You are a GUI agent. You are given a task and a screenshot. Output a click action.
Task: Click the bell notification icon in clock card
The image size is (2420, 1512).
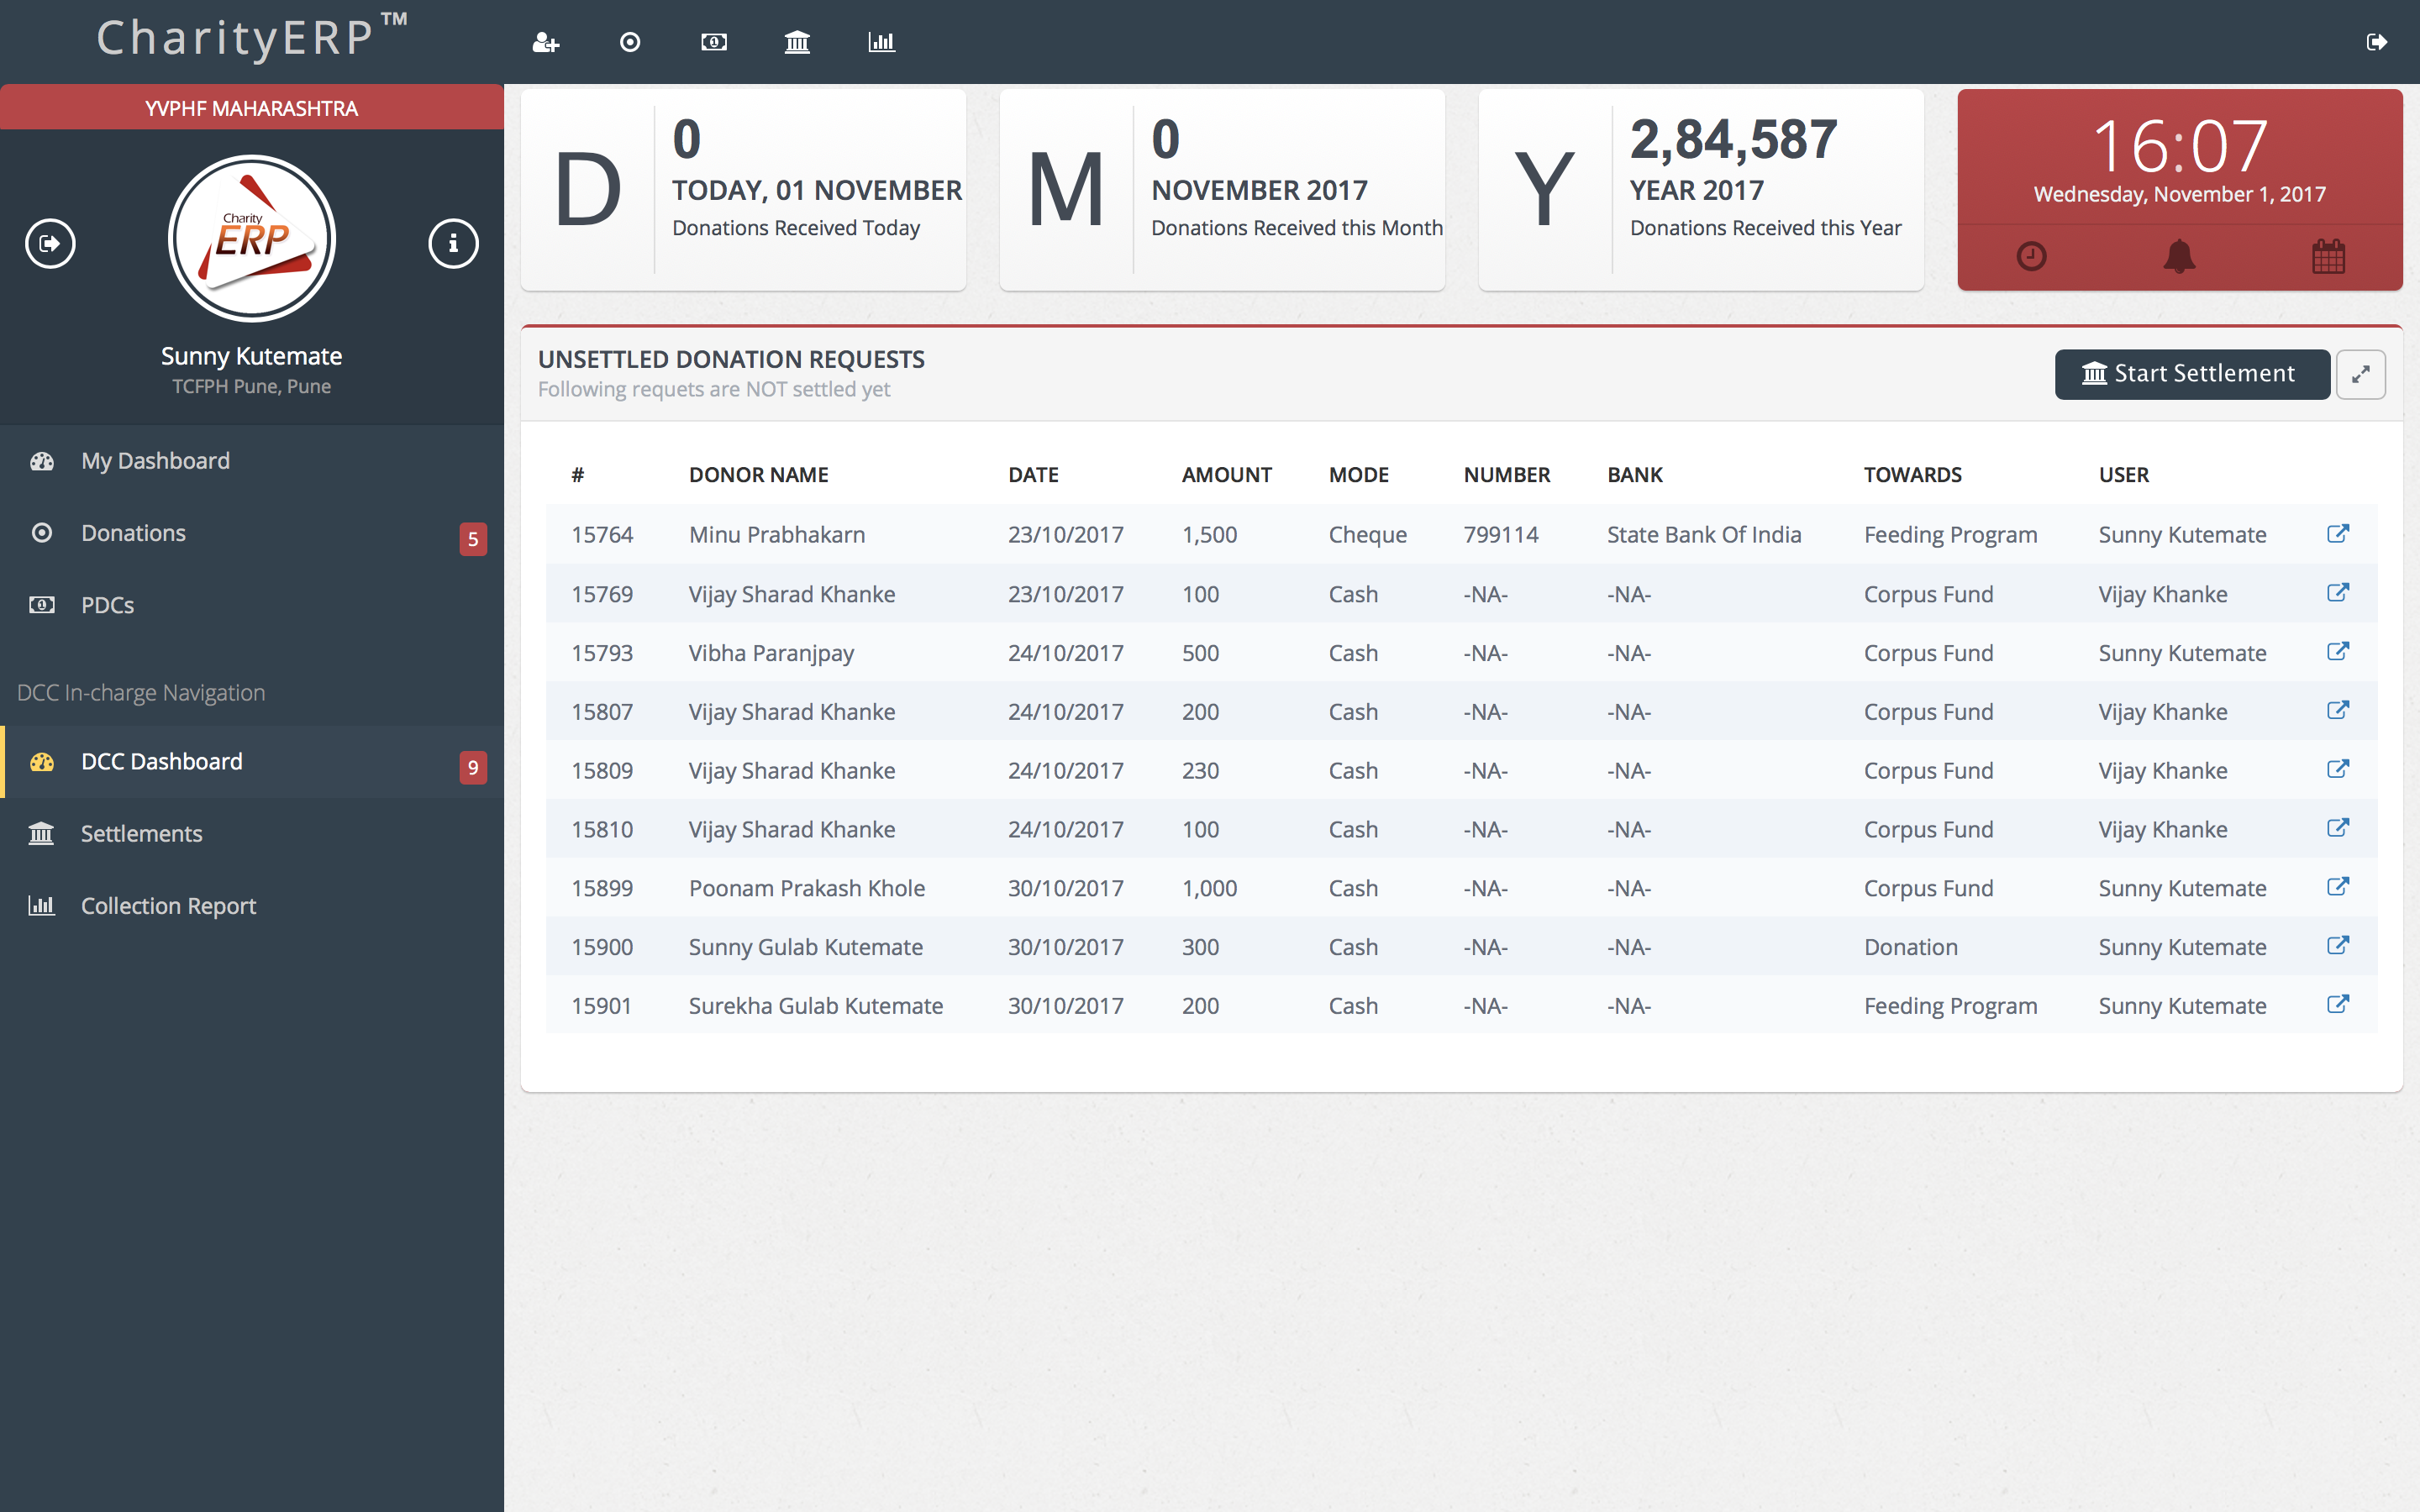point(2179,257)
